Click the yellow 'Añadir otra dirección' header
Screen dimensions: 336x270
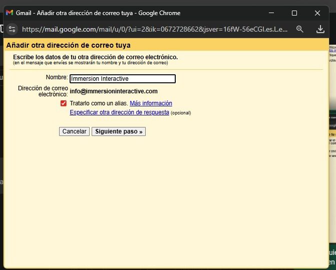[69, 45]
